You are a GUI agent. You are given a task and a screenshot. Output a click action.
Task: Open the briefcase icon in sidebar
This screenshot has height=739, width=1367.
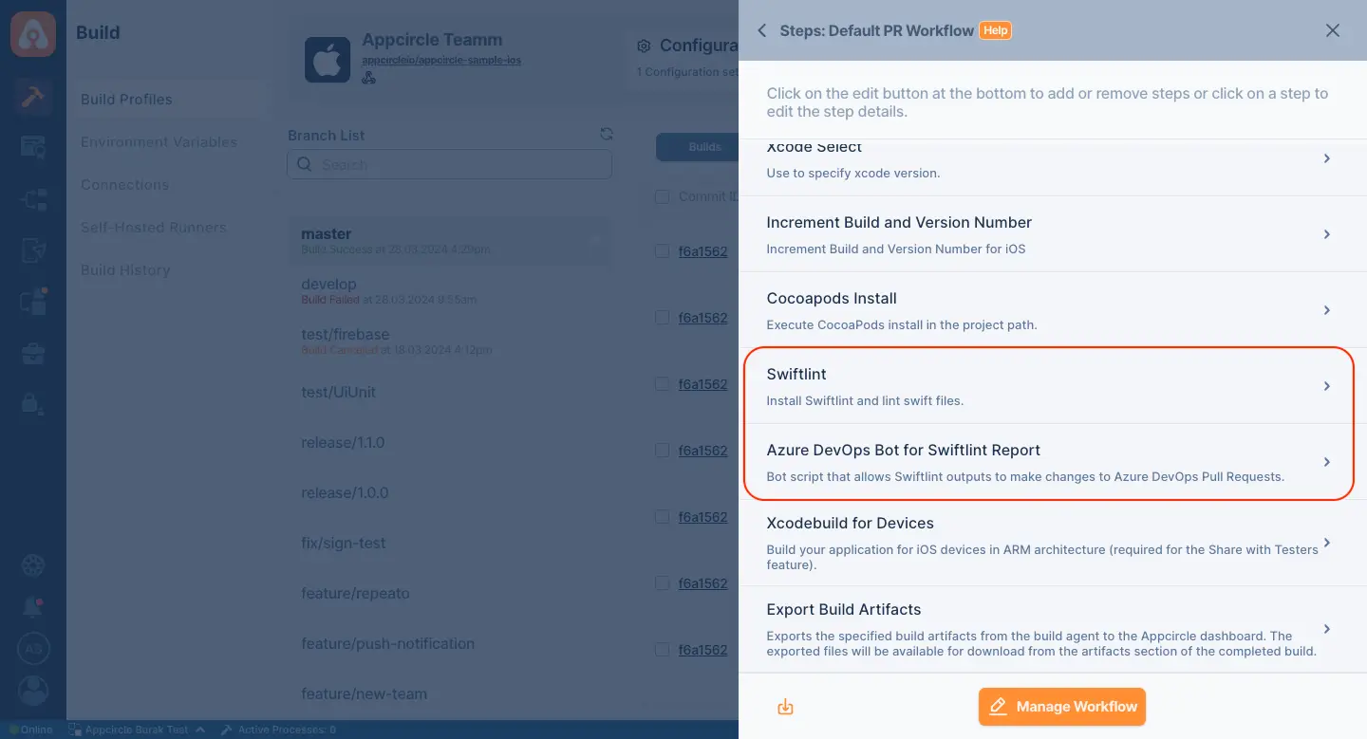pyautogui.click(x=33, y=354)
